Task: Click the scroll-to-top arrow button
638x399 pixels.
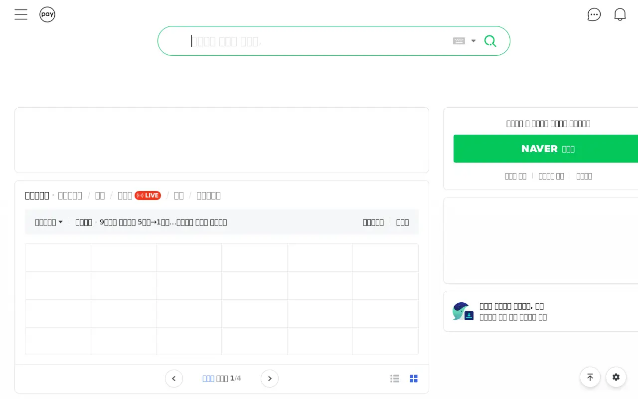Action: point(590,377)
